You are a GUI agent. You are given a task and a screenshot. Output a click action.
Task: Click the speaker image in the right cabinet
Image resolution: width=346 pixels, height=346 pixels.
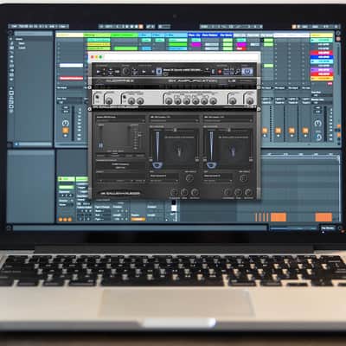(233, 151)
